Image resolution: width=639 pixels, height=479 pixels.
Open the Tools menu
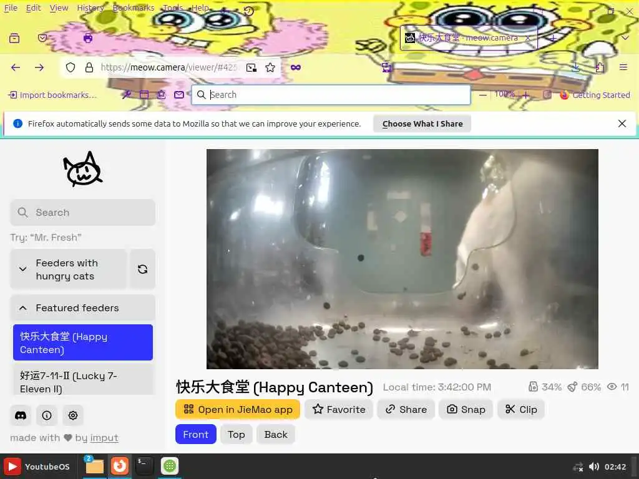173,7
